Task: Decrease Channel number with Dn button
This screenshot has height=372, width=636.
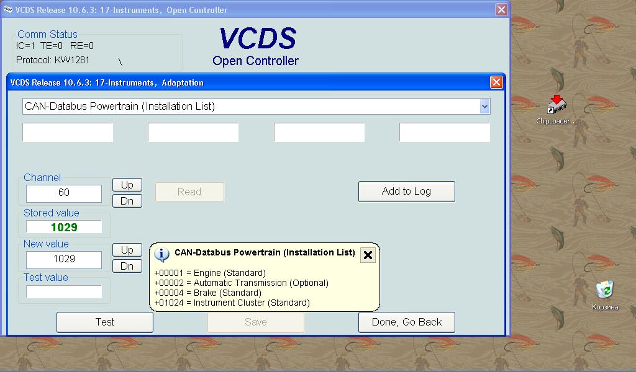Action: coord(127,201)
